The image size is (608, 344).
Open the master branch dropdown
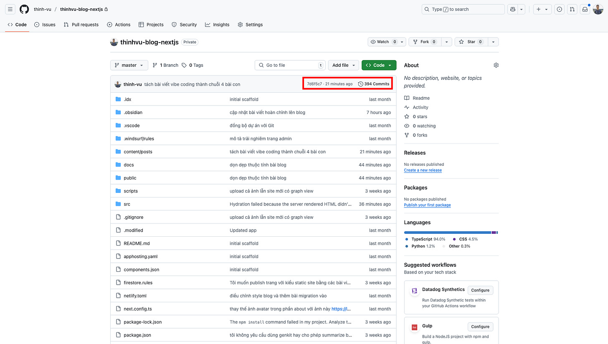129,65
